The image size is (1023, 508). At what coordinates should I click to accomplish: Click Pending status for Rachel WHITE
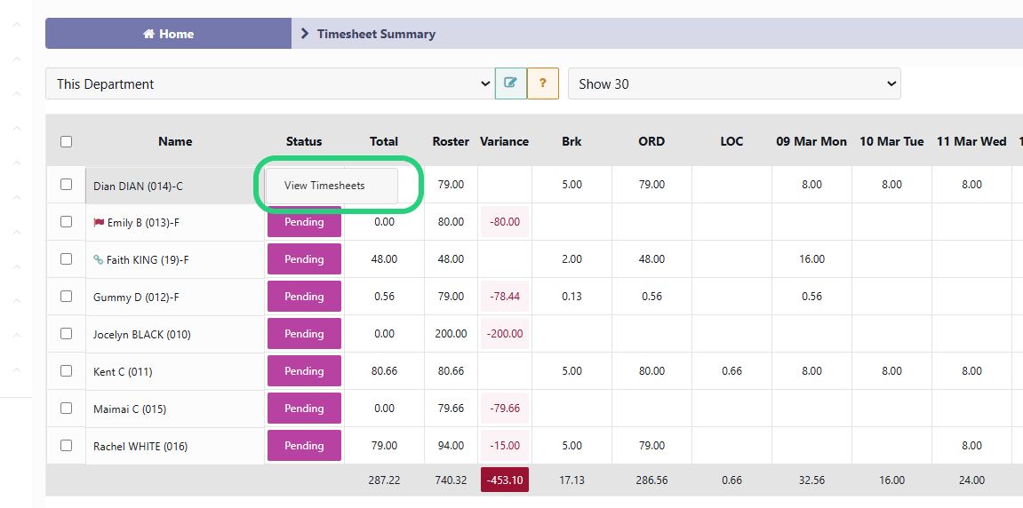304,446
